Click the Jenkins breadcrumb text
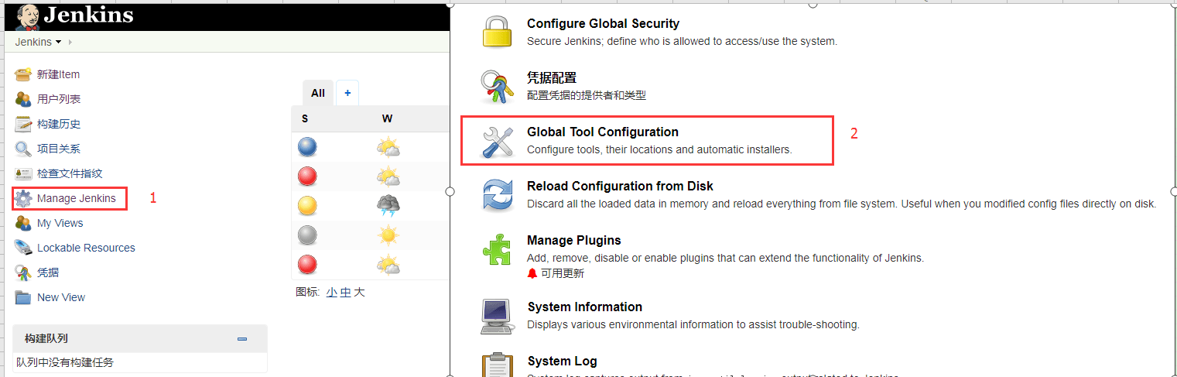The width and height of the screenshot is (1177, 377). [x=33, y=42]
